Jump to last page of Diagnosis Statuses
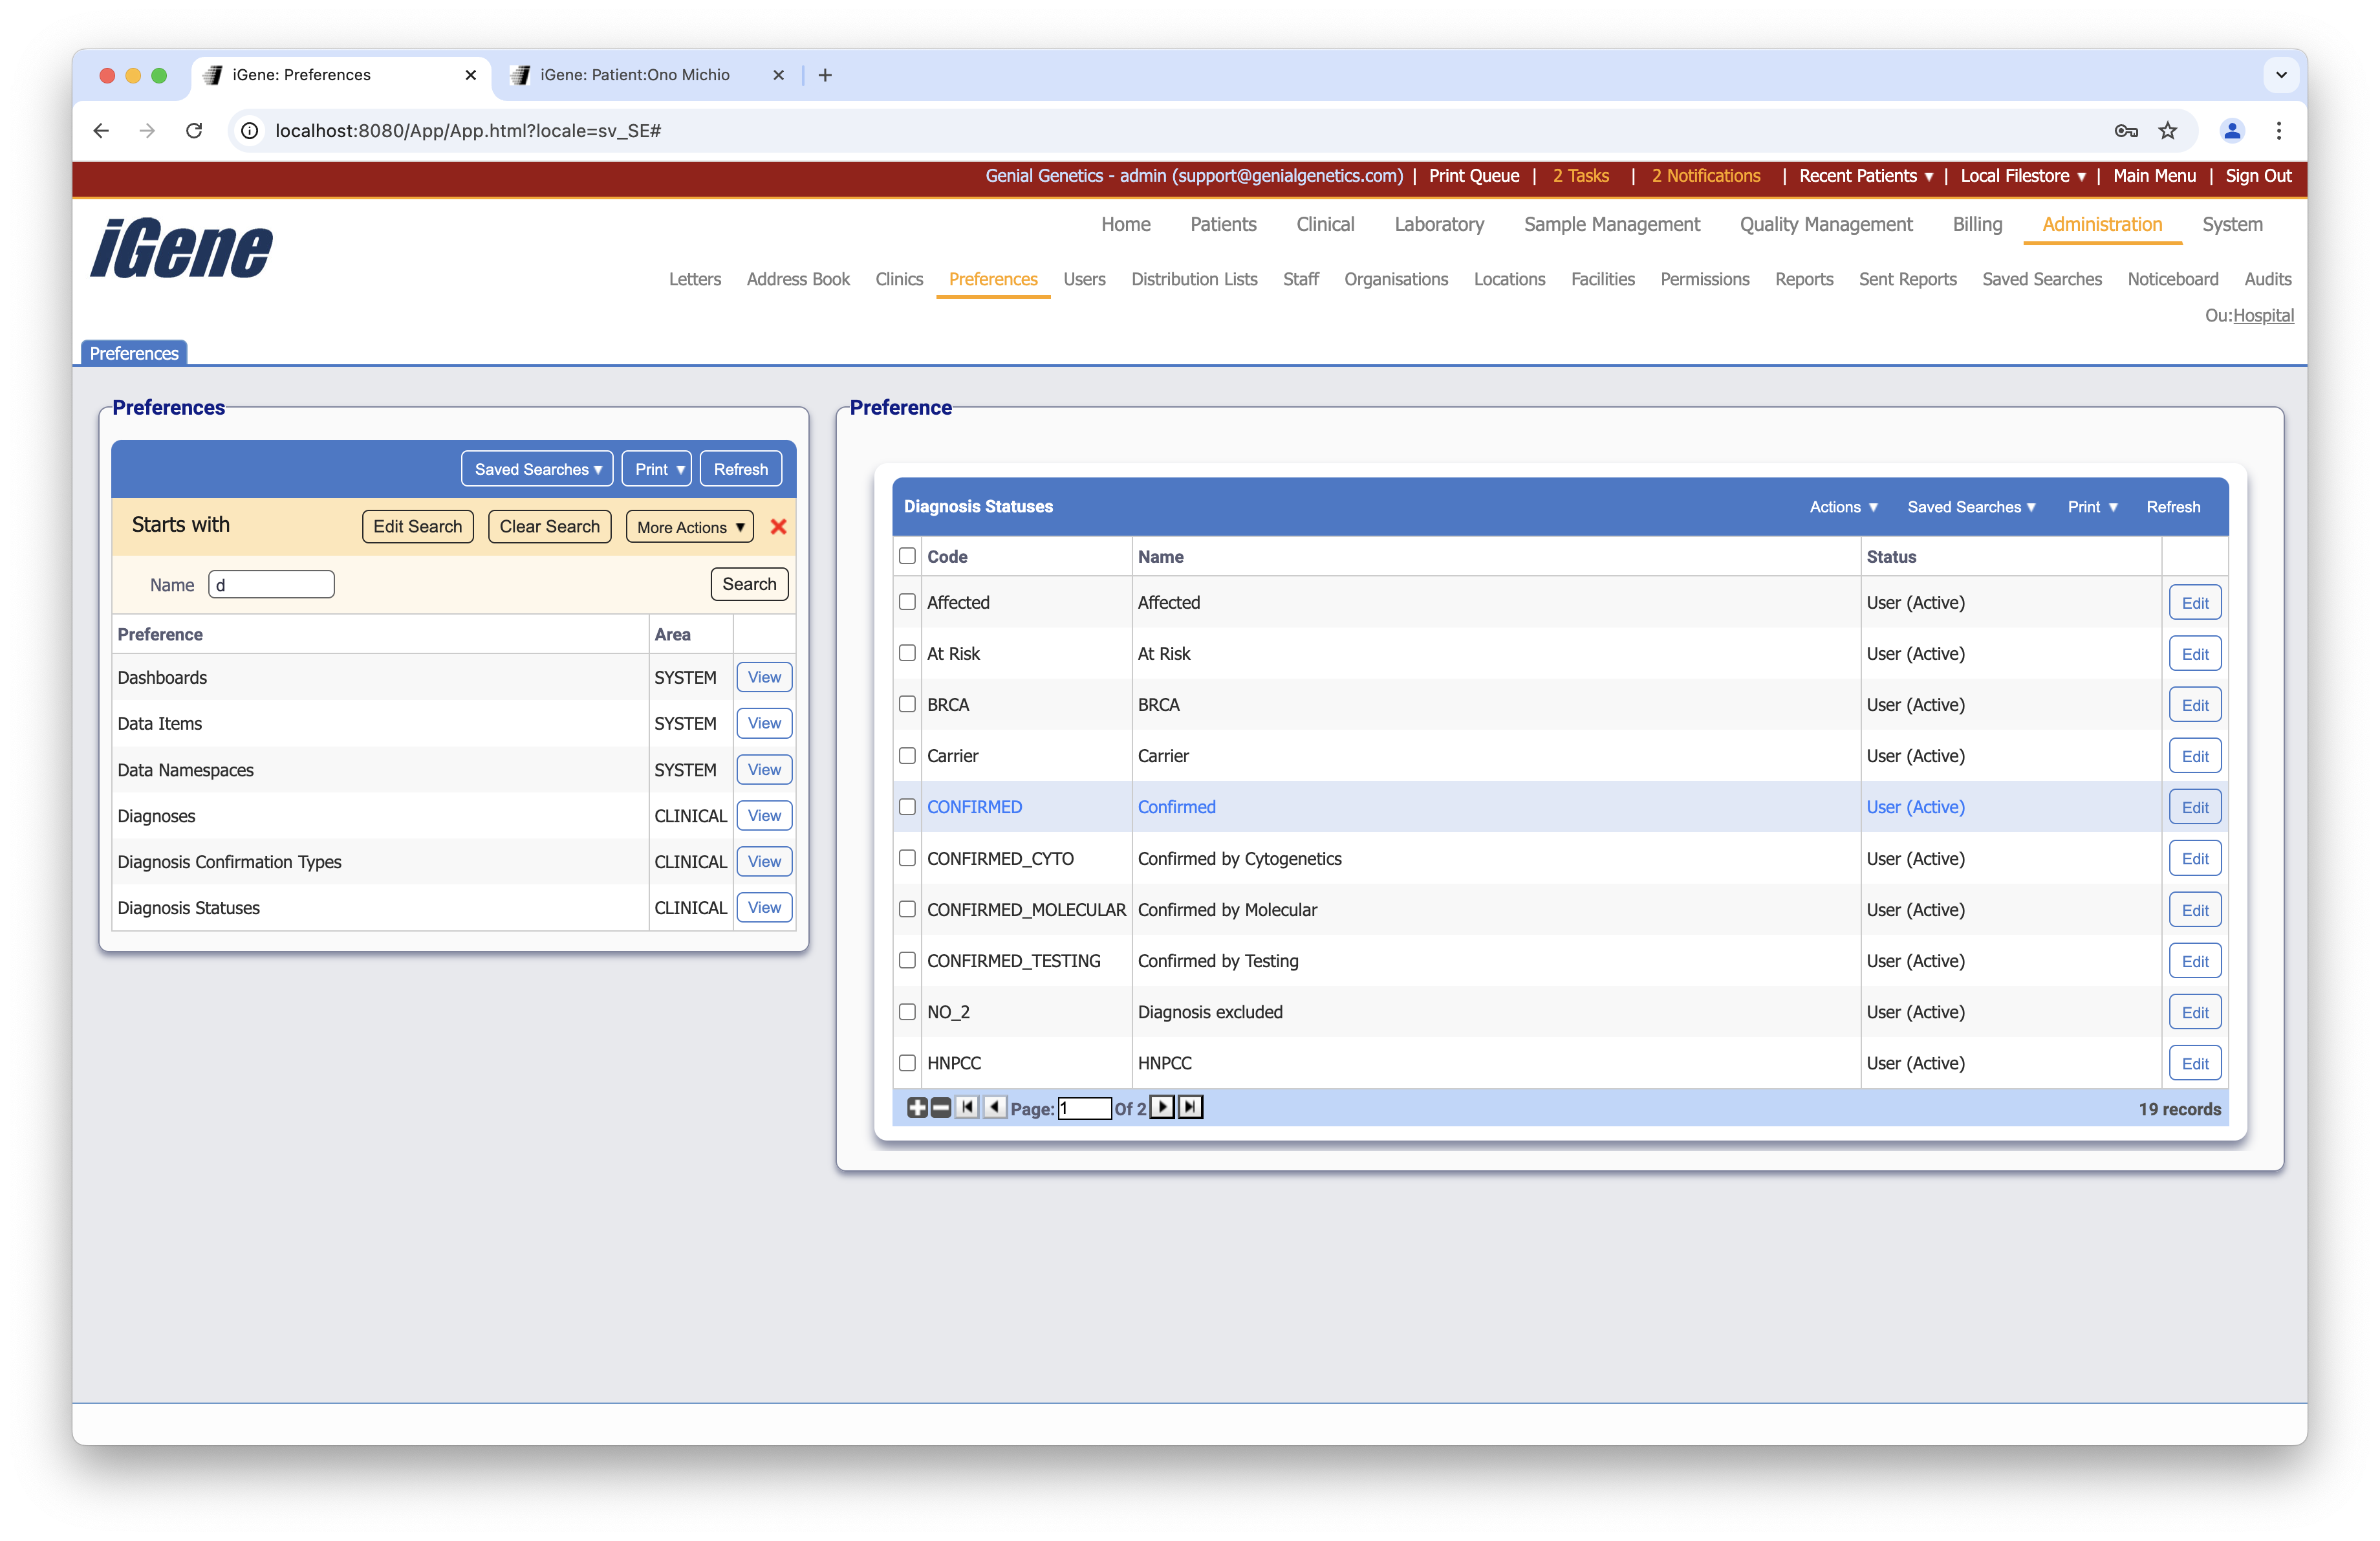This screenshot has width=2380, height=1541. click(1190, 1107)
